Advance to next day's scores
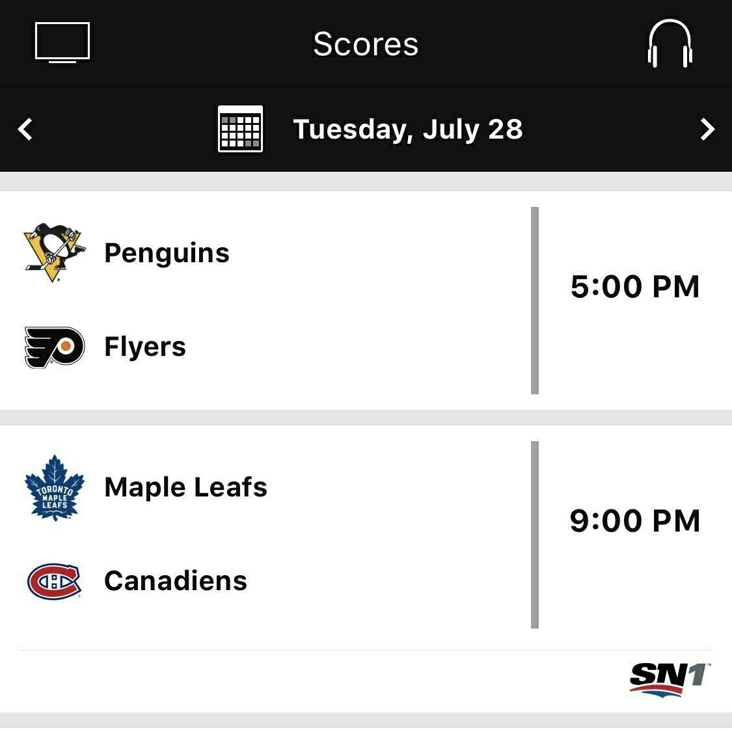The image size is (732, 732). [x=707, y=129]
